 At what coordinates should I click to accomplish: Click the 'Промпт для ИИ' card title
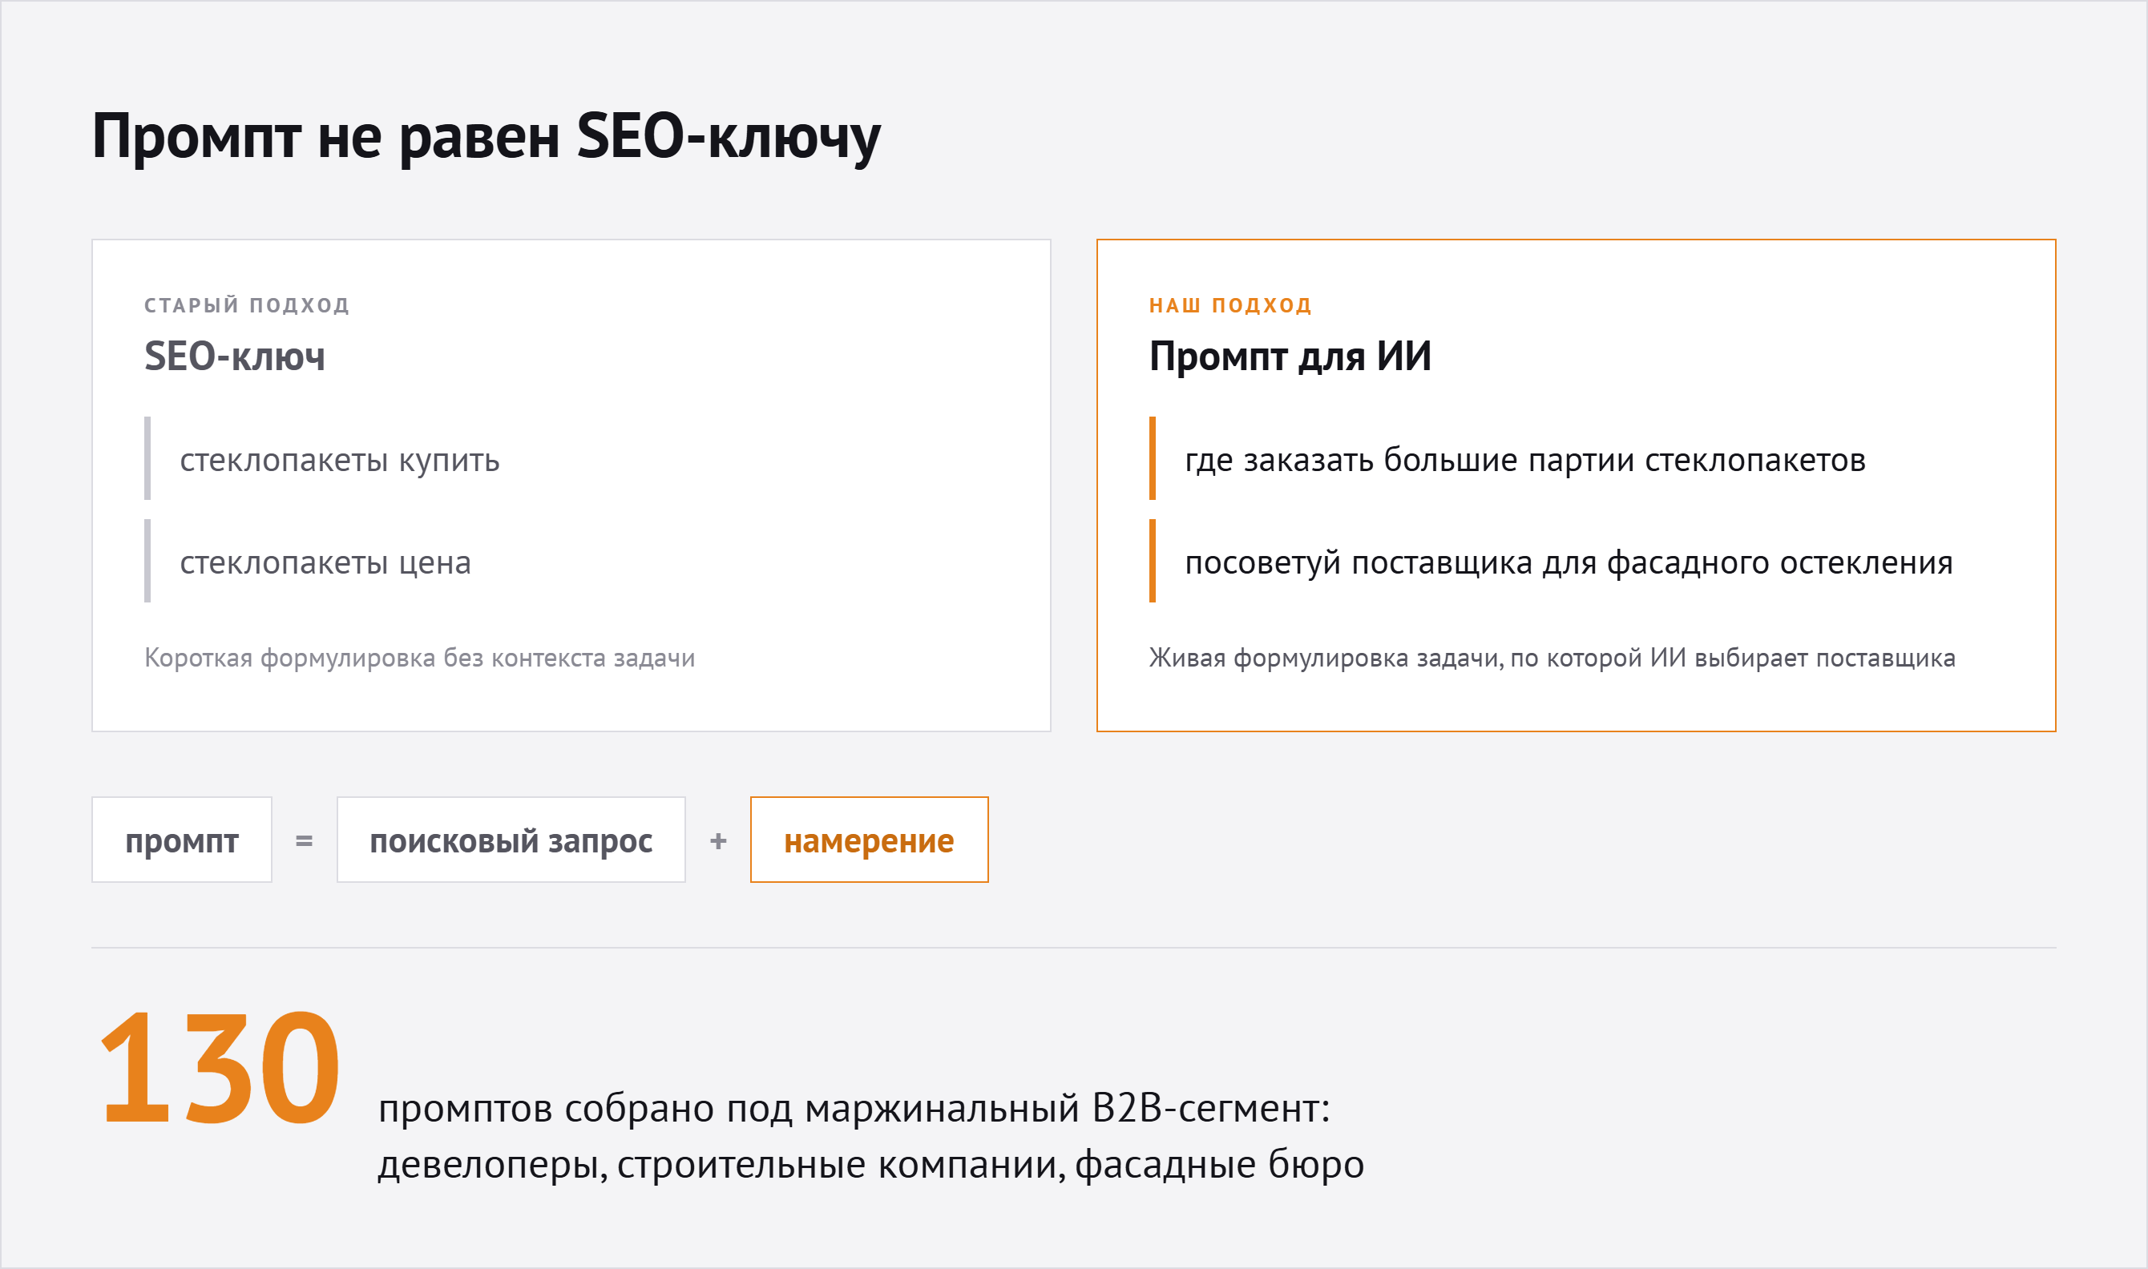[1290, 356]
